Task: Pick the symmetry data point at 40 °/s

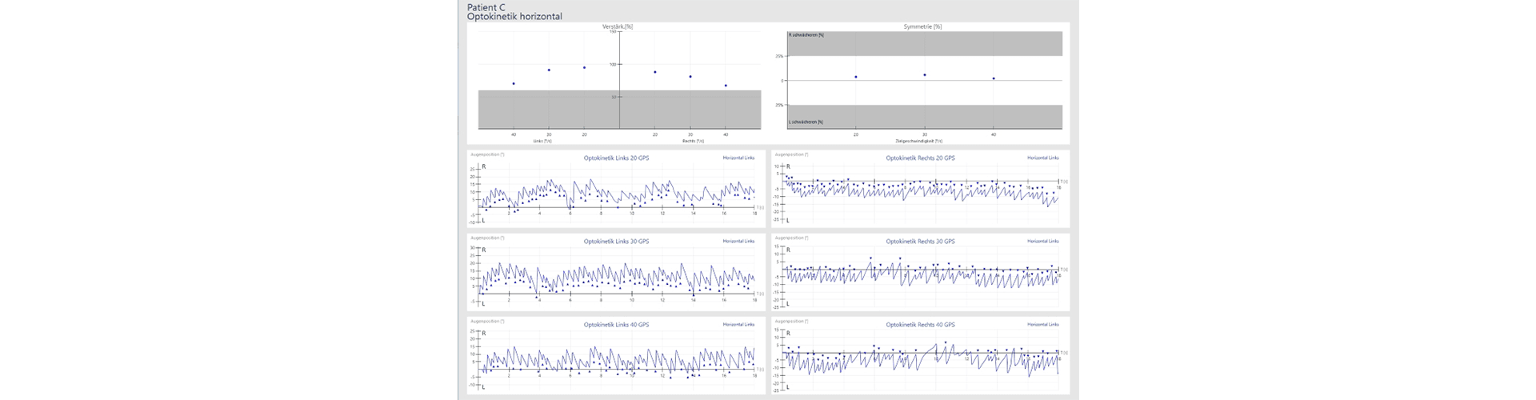Action: click(994, 78)
